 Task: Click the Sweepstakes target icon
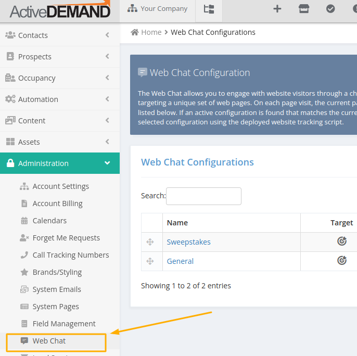point(342,241)
